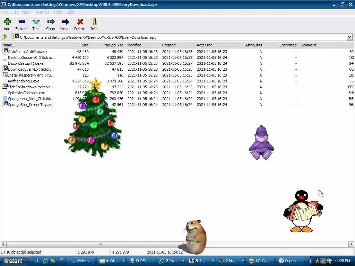
Task: Select SpikeNickClickable.exe file
Action: click(x=26, y=93)
